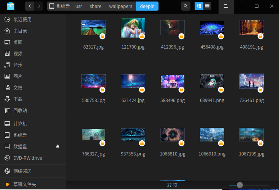Click the 37 项 item count

tap(172, 185)
